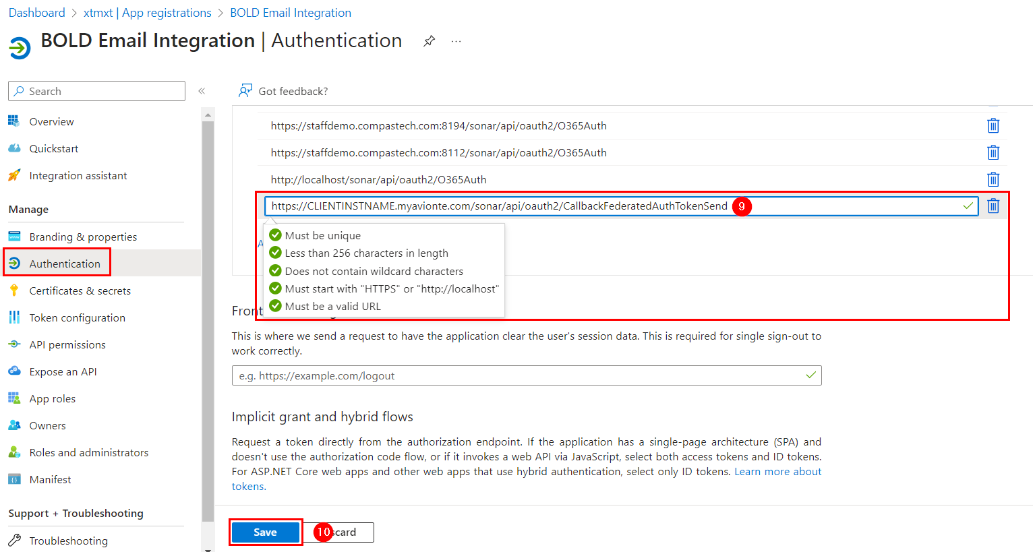Open the Overview icon in sidebar
Screen dimensions: 1033x552
[x=14, y=121]
